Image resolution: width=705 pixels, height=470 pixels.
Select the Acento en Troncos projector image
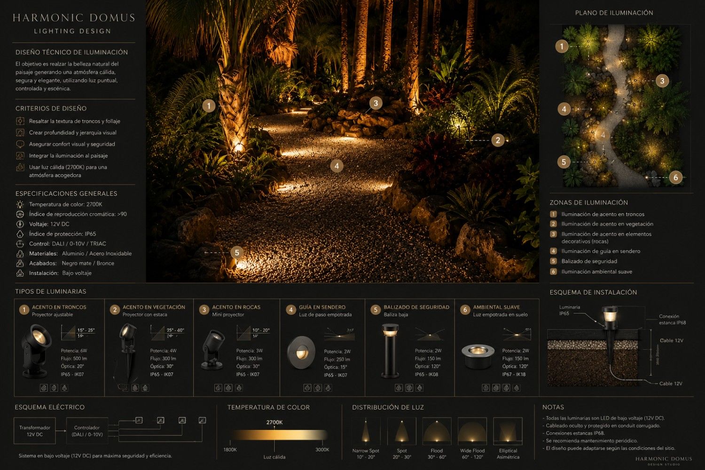point(34,351)
